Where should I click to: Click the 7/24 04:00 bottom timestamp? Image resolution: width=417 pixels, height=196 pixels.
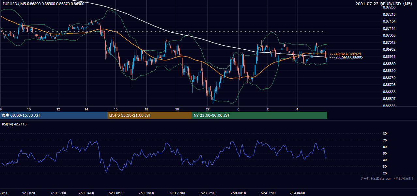pos(297,193)
